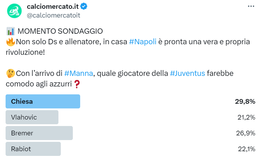Select the Vlahovic poll option

pyautogui.click(x=32, y=117)
